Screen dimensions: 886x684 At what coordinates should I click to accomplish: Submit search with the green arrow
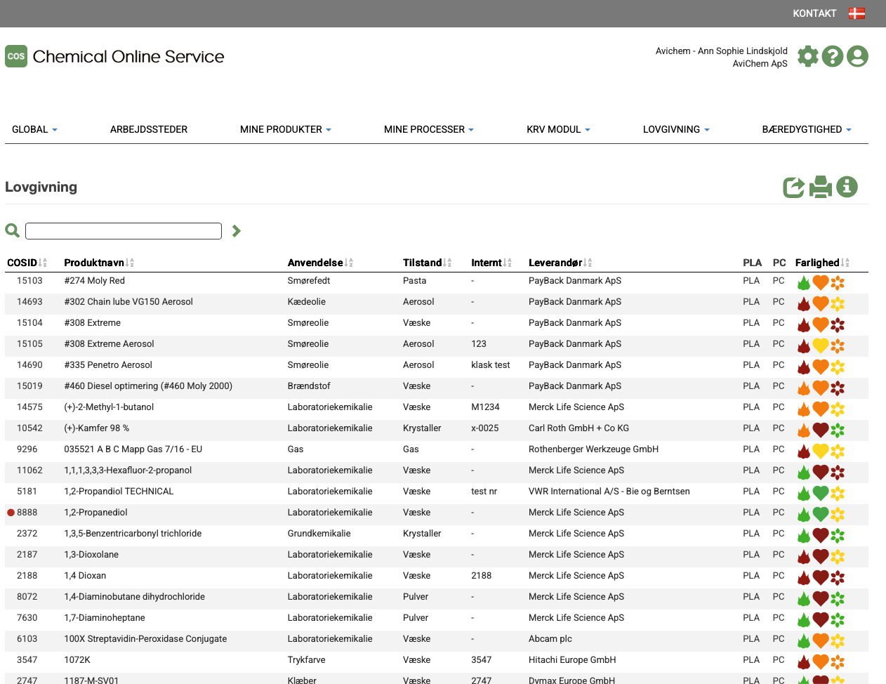(x=237, y=231)
